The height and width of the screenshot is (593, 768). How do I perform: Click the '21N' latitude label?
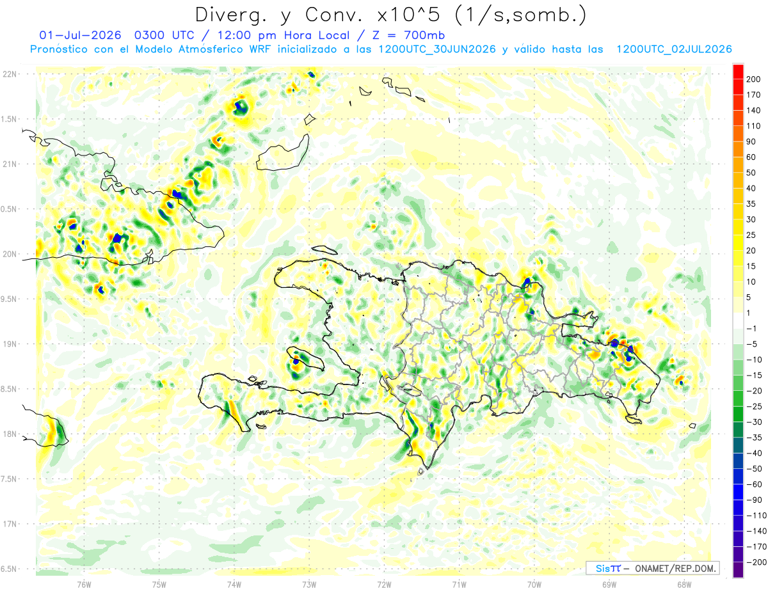[x=10, y=164]
